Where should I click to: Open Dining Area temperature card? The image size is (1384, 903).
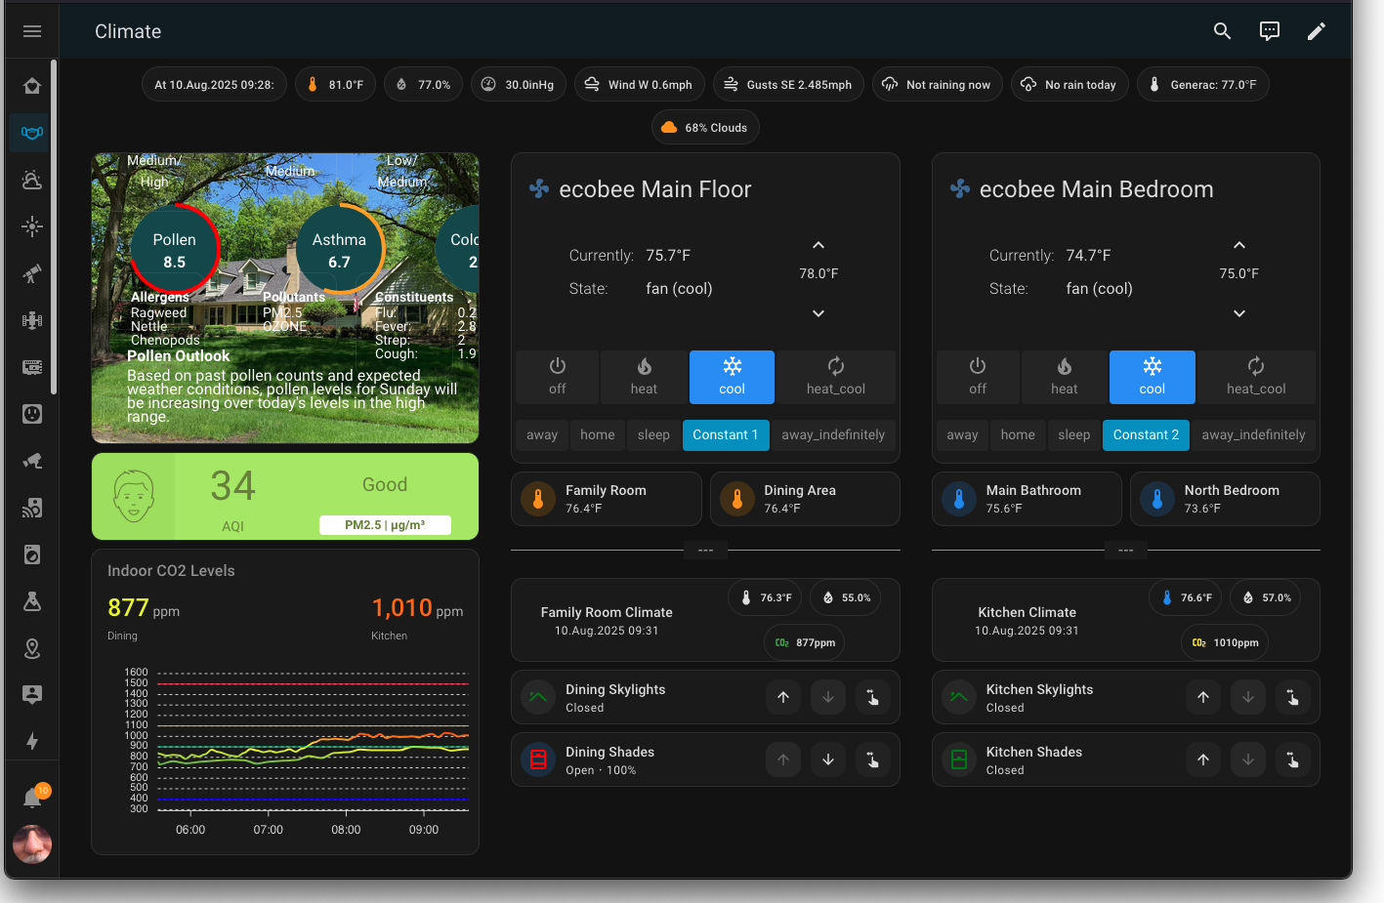(805, 499)
